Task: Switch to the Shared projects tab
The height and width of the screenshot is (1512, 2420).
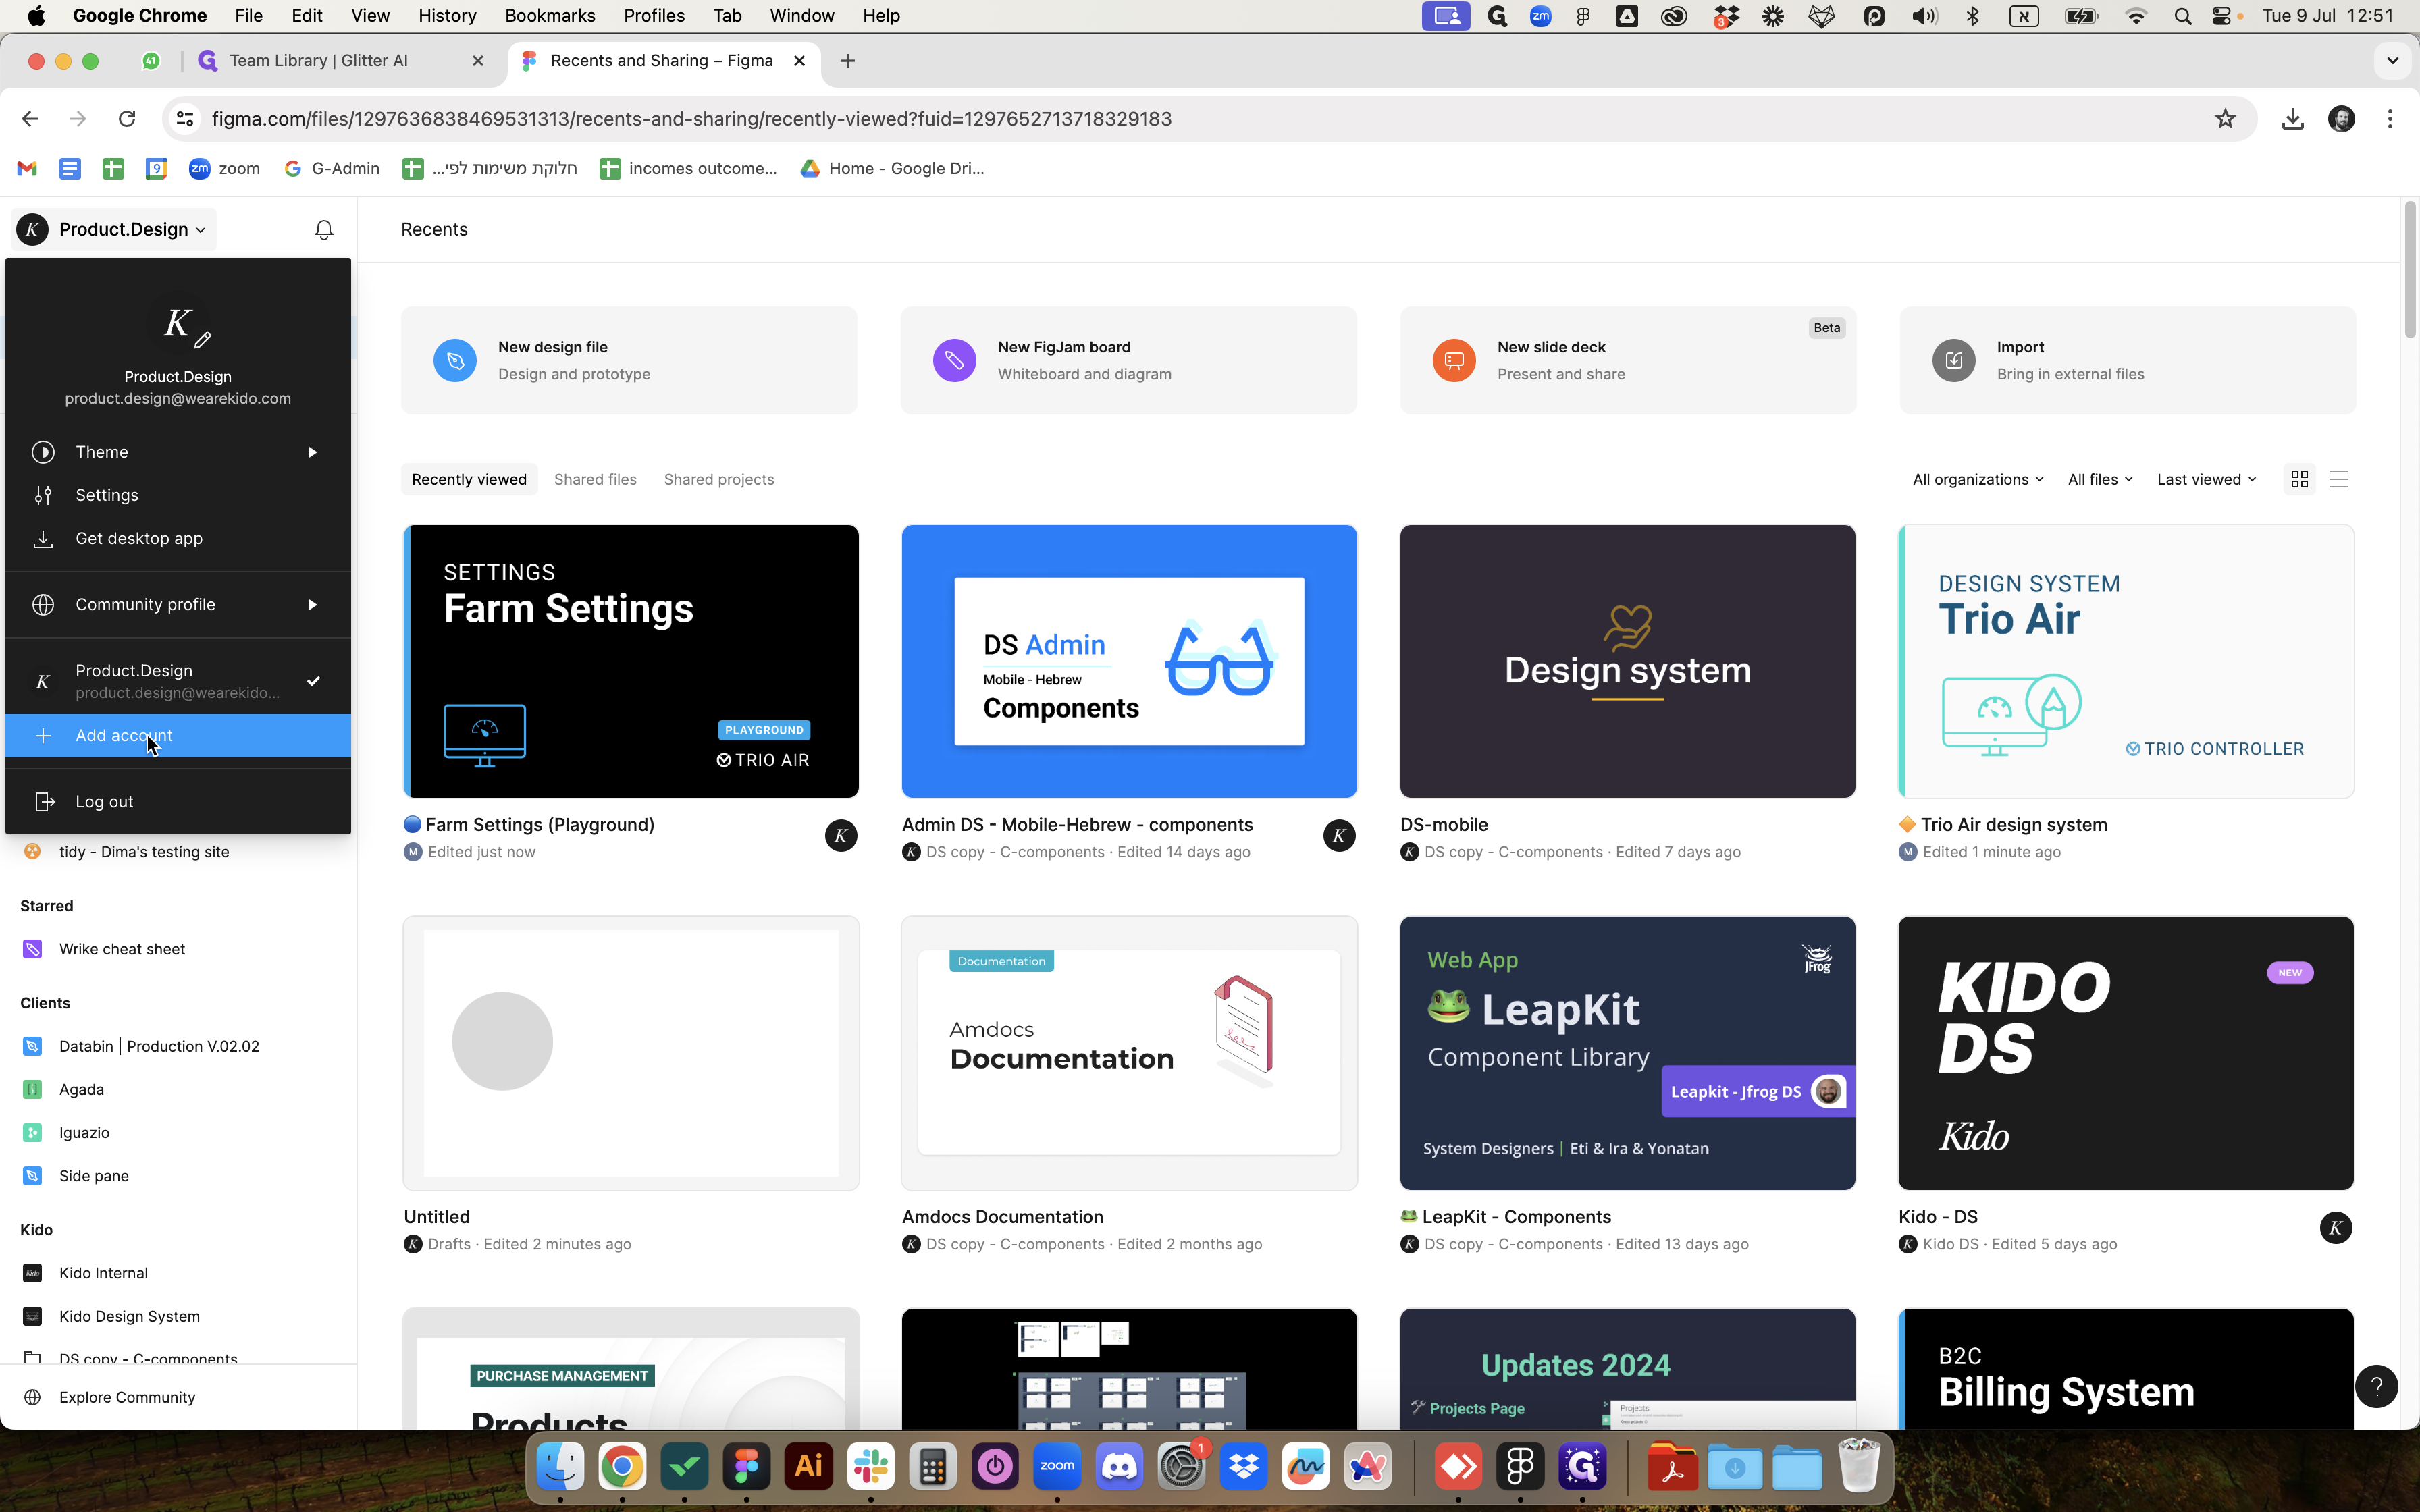Action: [x=719, y=479]
